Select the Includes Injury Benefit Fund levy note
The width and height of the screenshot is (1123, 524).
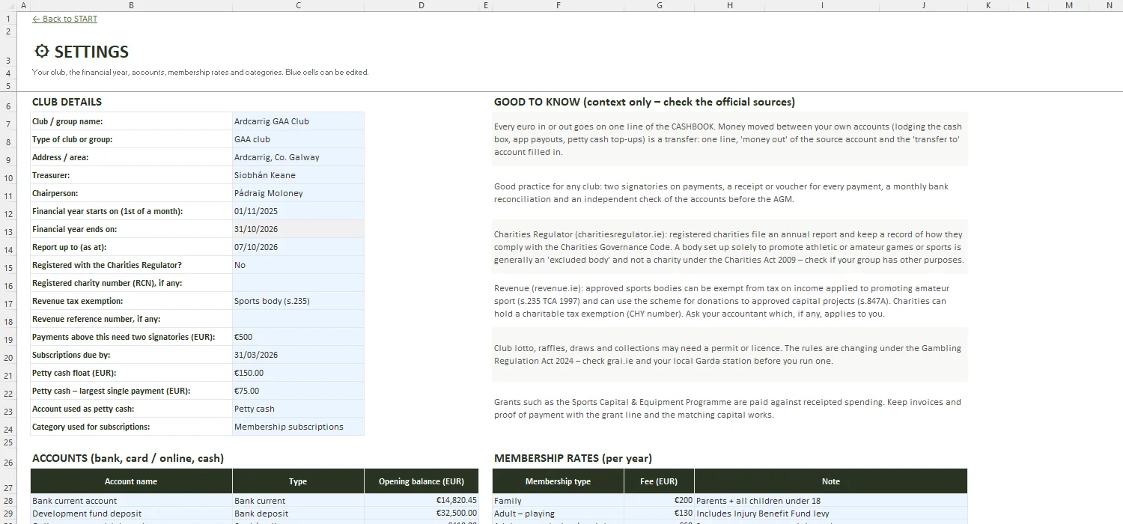[830, 514]
